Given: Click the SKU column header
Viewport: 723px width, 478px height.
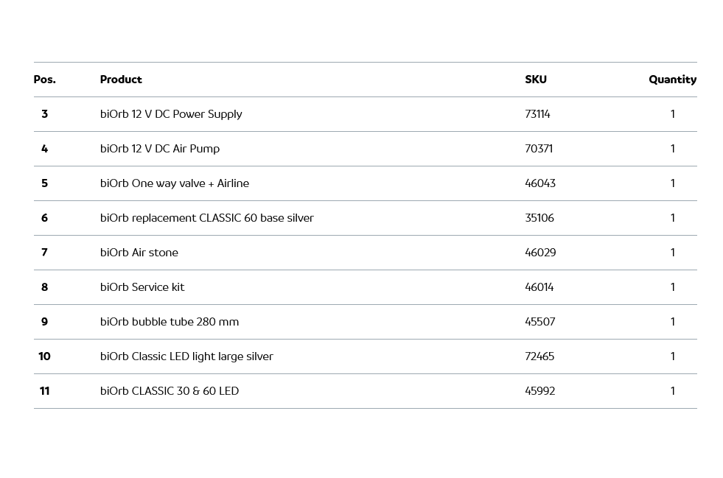Looking at the screenshot, I should (536, 80).
